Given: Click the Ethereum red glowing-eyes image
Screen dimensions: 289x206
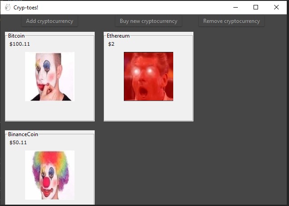Looking at the screenshot, I should (149, 76).
